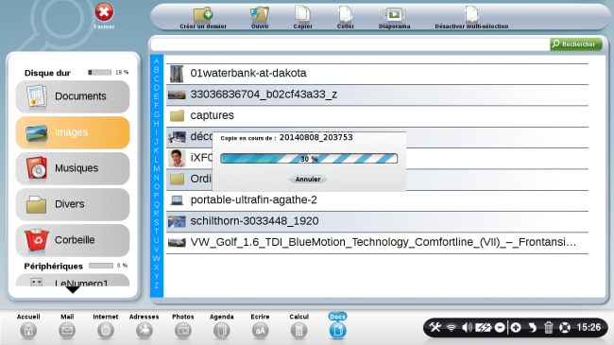
Task: Click the Disque dur usage bar
Action: [x=99, y=73]
